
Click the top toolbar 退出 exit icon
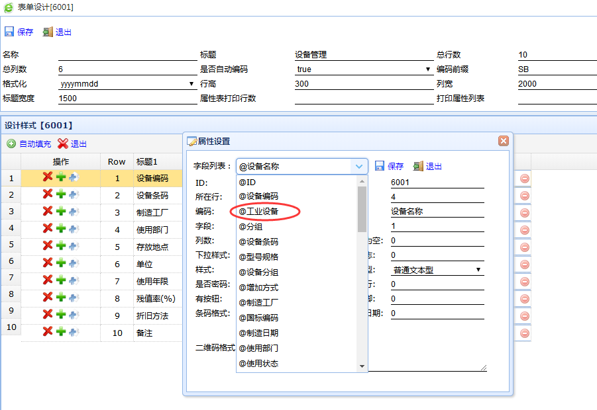(48, 32)
